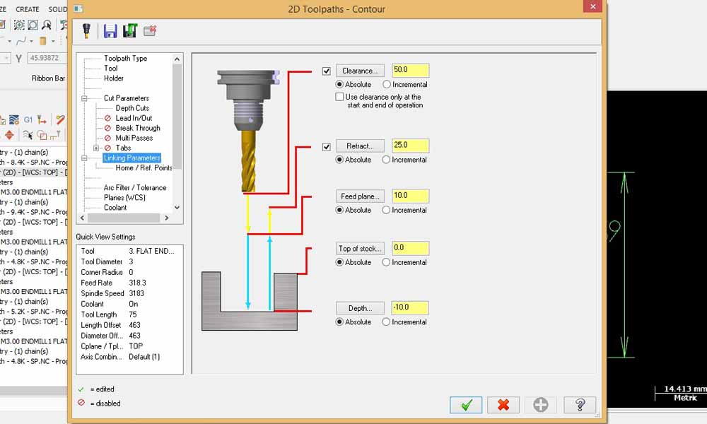Click the zoom-select magnifier with cursor icon
Image resolution: width=707 pixels, height=424 pixels.
[x=47, y=25]
